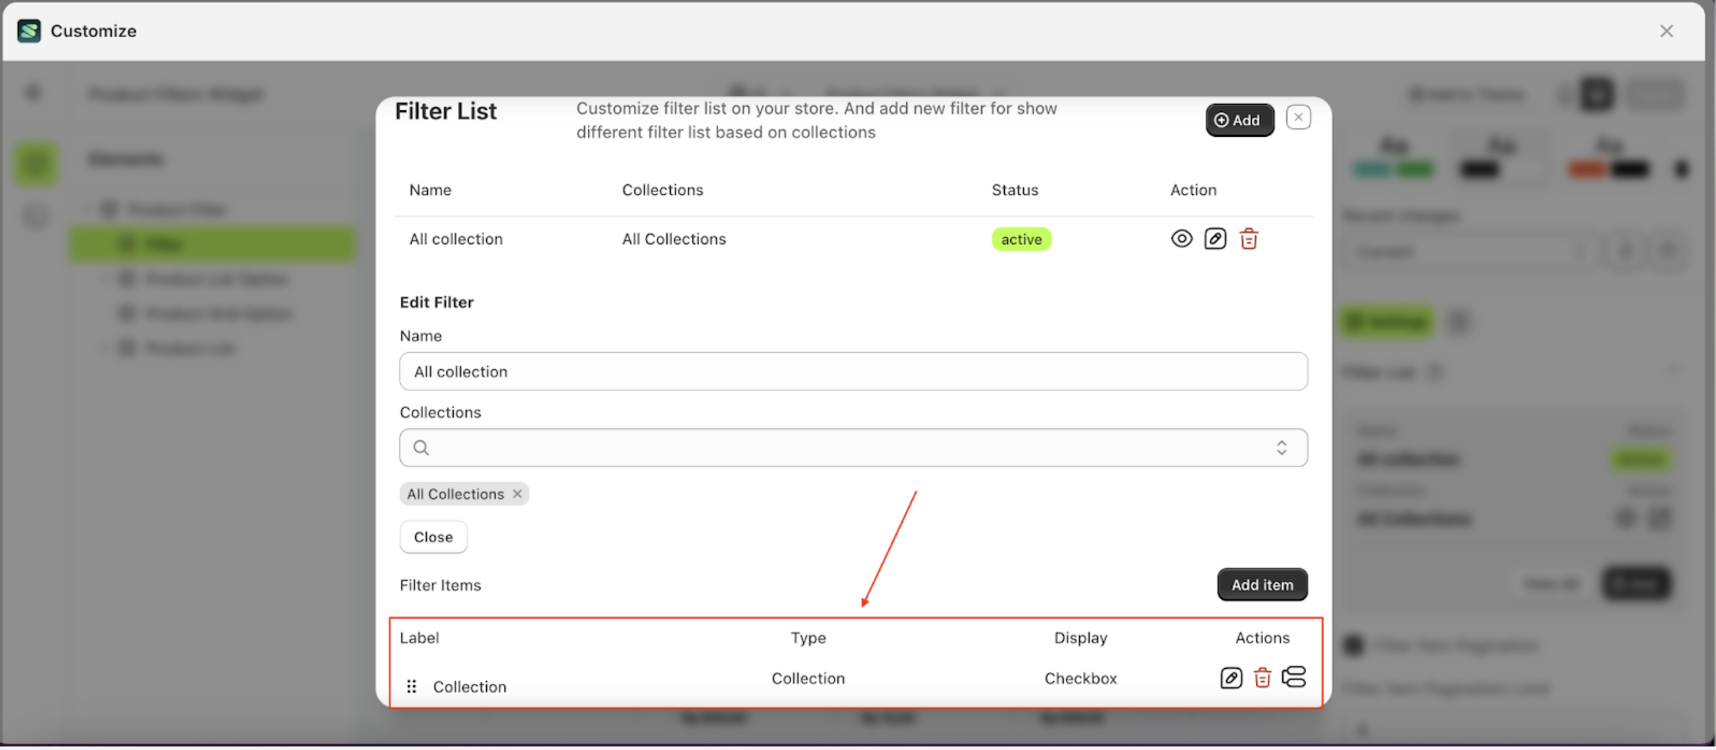Screen dimensions: 1716x750
Task: Click the Shopline logo in Customize header
Action: (29, 31)
